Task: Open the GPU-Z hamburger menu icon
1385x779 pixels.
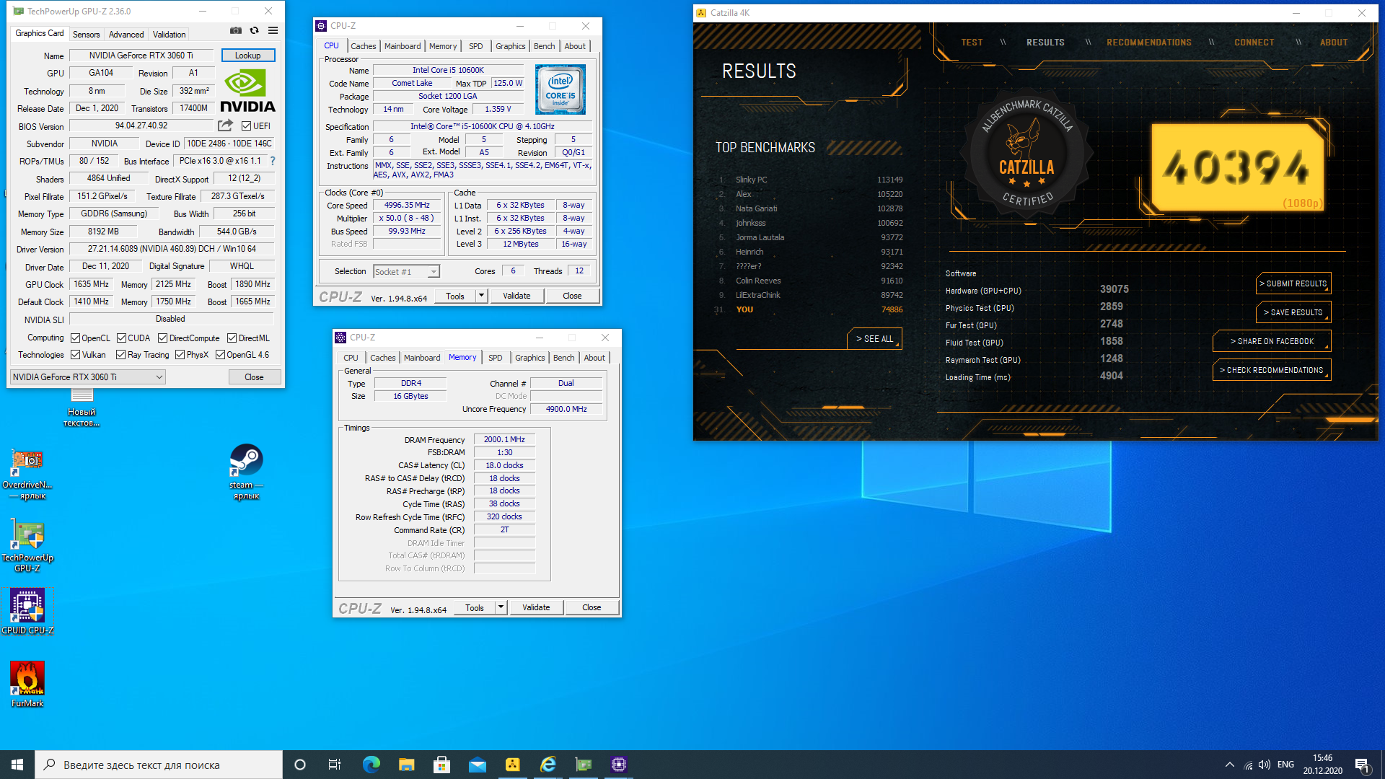Action: (273, 30)
